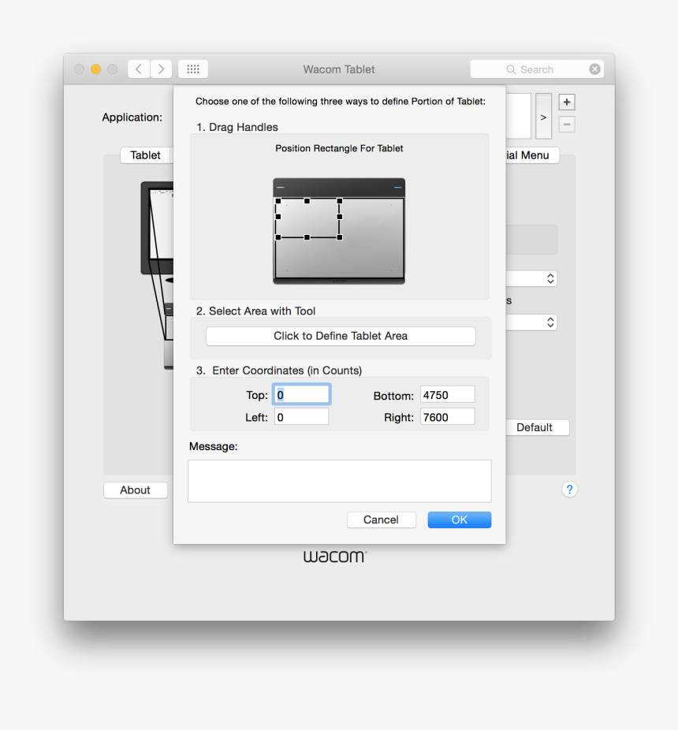Focus the Top coordinate field
The image size is (678, 730).
(x=302, y=395)
